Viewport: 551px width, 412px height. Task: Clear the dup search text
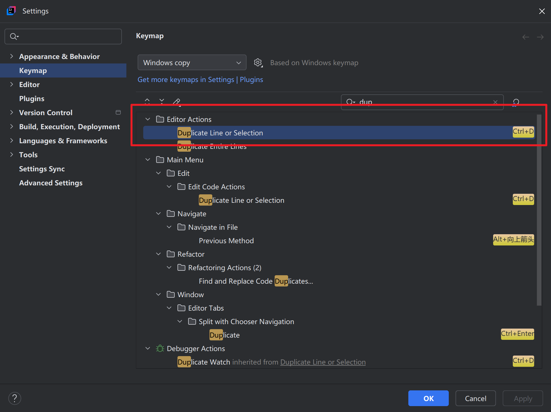495,102
